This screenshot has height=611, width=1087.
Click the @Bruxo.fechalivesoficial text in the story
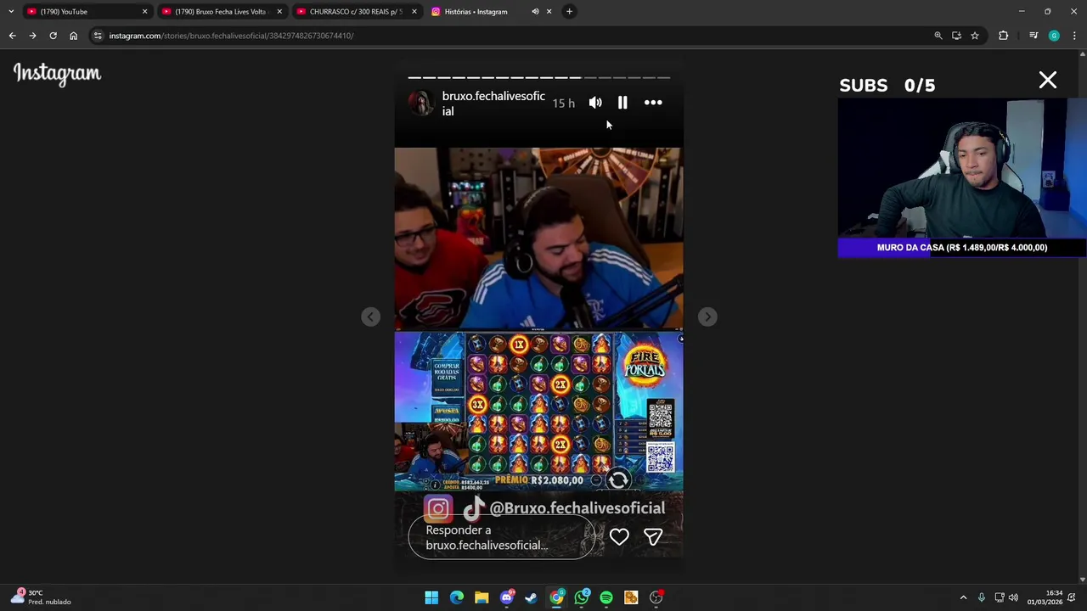click(x=577, y=507)
